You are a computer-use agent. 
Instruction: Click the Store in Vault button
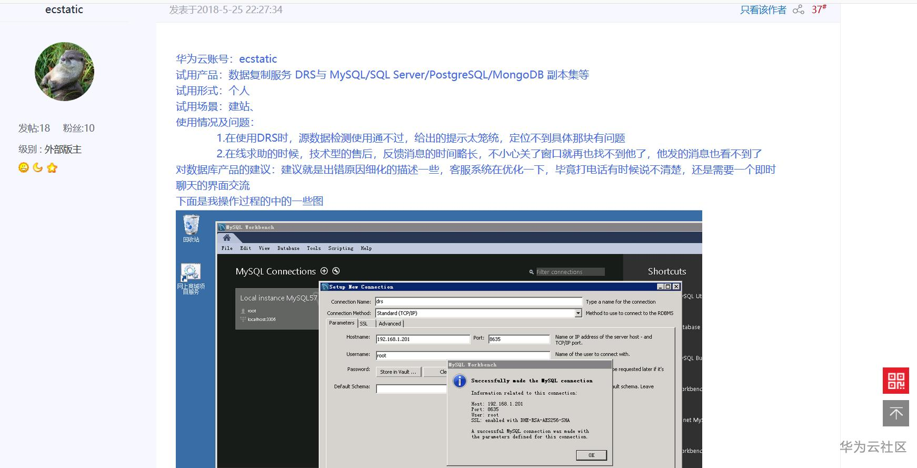click(x=398, y=372)
